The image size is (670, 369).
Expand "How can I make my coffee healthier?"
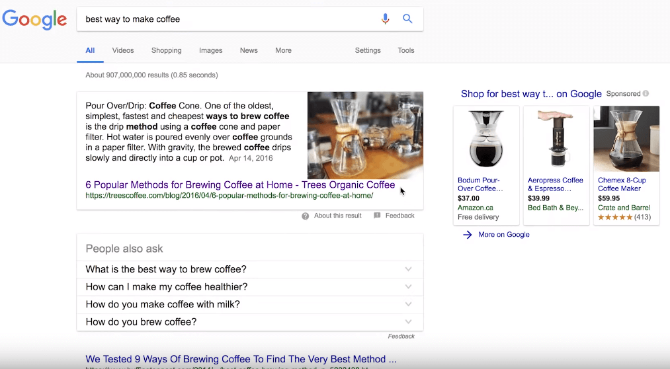(250, 287)
